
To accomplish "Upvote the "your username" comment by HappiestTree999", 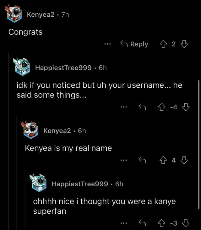I will click(162, 107).
